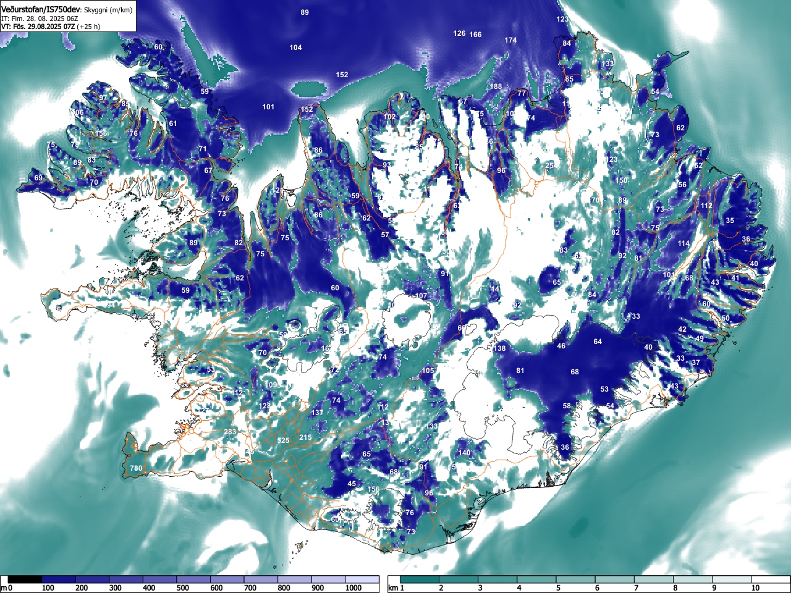This screenshot has width=791, height=593.
Task: Click the 174 visibility value on map
Action: (510, 40)
